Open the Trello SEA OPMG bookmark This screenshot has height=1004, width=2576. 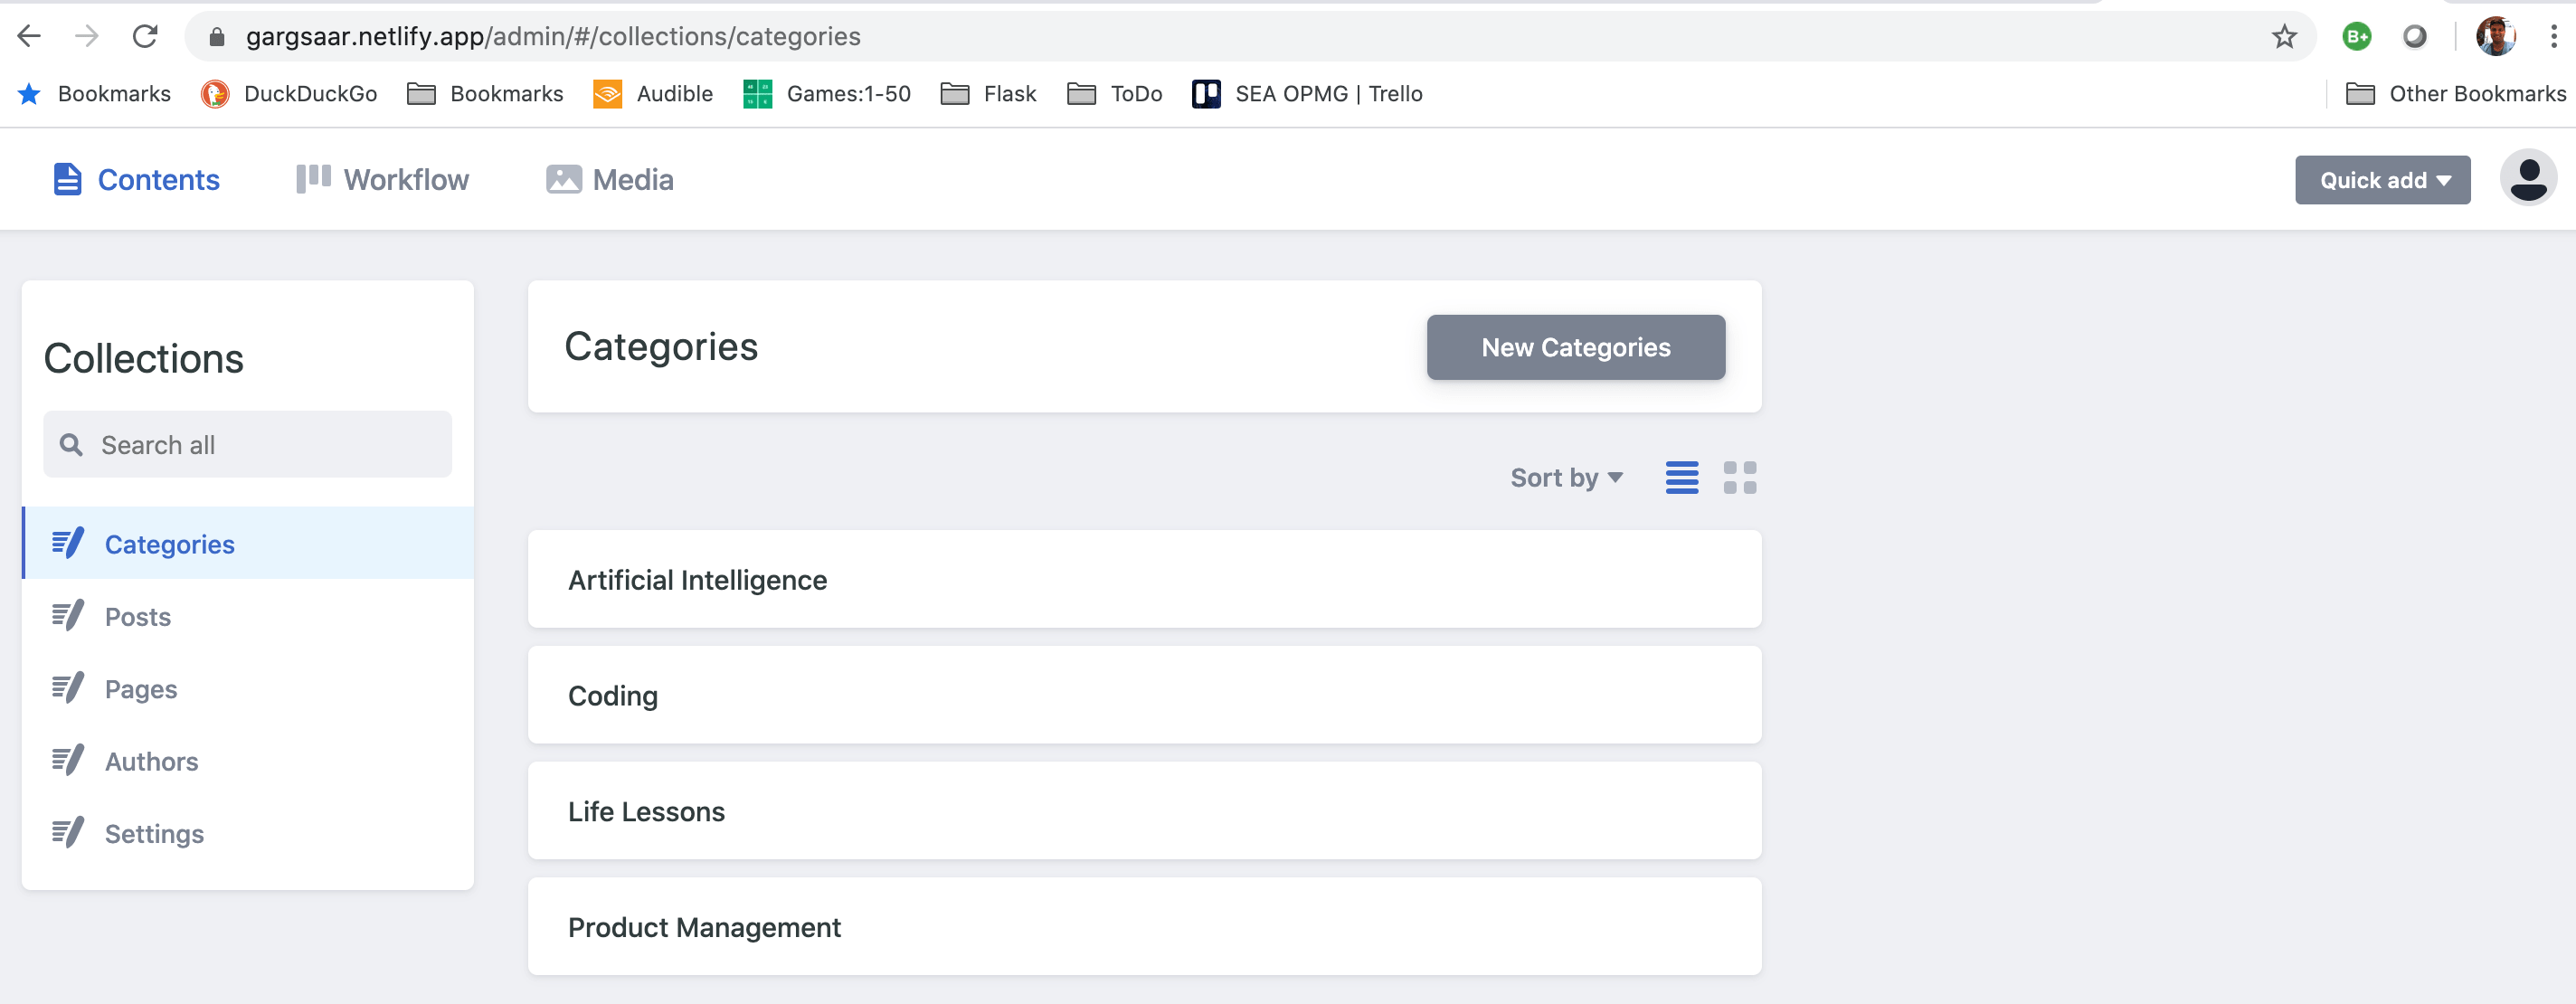coord(1307,94)
